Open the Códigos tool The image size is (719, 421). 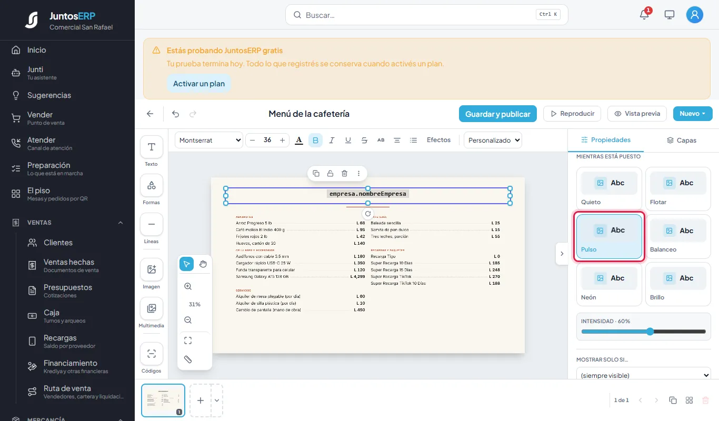click(152, 354)
